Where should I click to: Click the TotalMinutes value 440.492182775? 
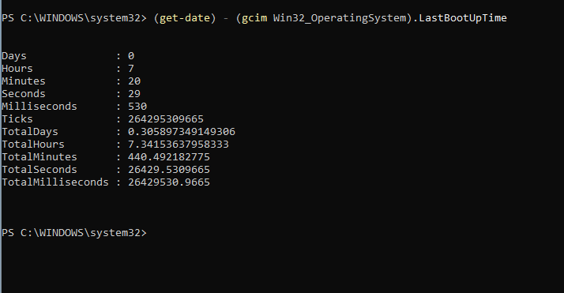pyautogui.click(x=169, y=156)
